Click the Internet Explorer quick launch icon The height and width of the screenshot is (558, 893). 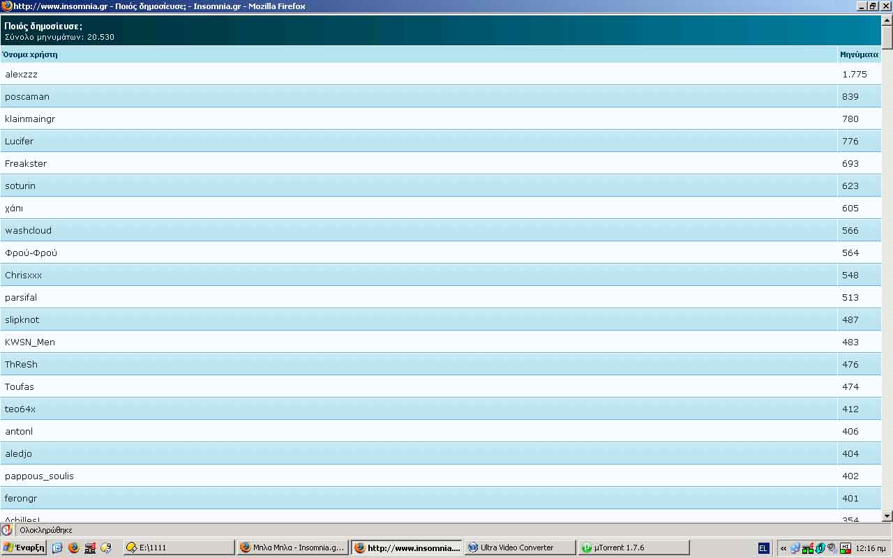click(x=57, y=548)
